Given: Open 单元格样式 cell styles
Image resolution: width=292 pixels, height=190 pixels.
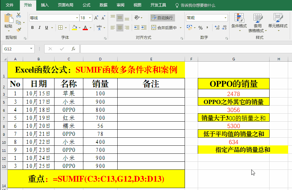Looking at the screenshot, I should point(278,22).
